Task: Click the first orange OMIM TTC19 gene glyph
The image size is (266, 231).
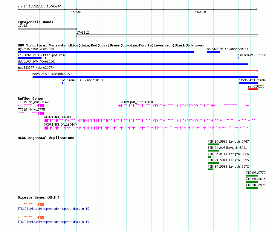Action: (x=31, y=205)
